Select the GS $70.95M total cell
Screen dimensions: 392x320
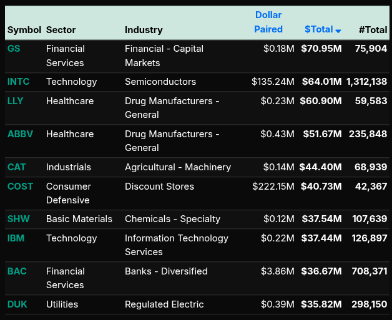321,49
